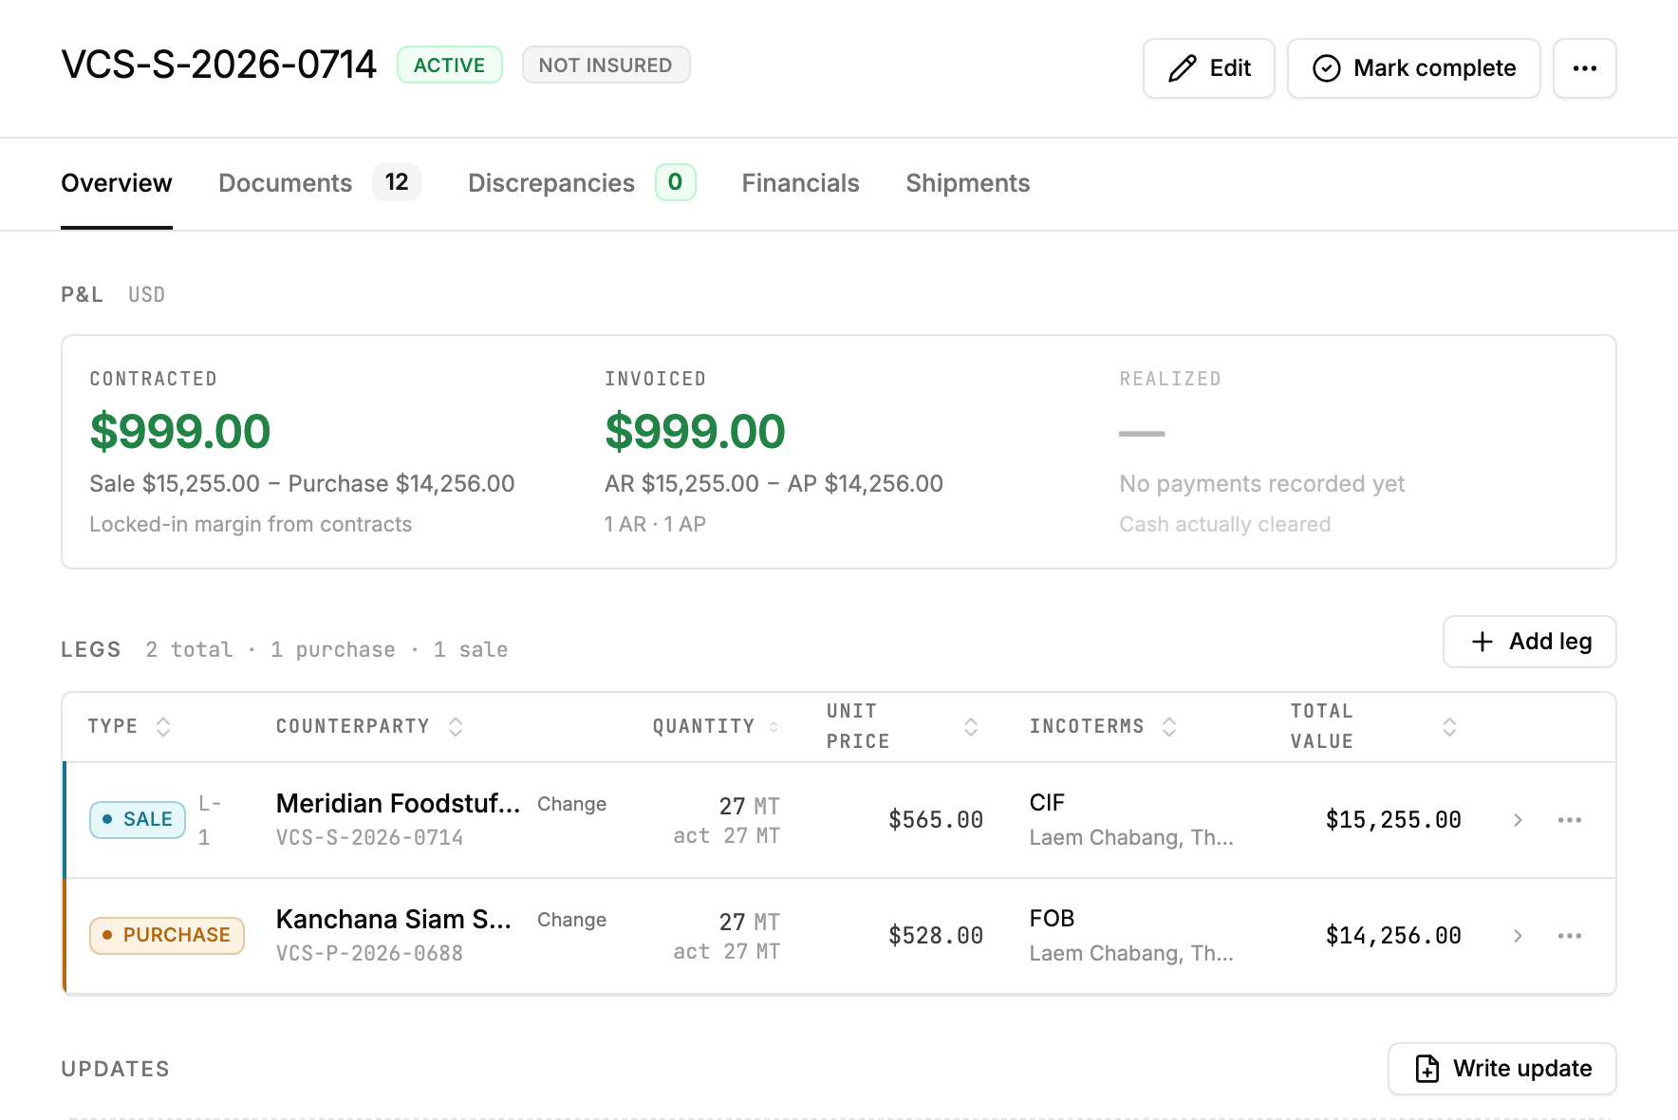Image resolution: width=1678 pixels, height=1120 pixels.
Task: Sort legs by Type column arrows
Action: pos(163,727)
